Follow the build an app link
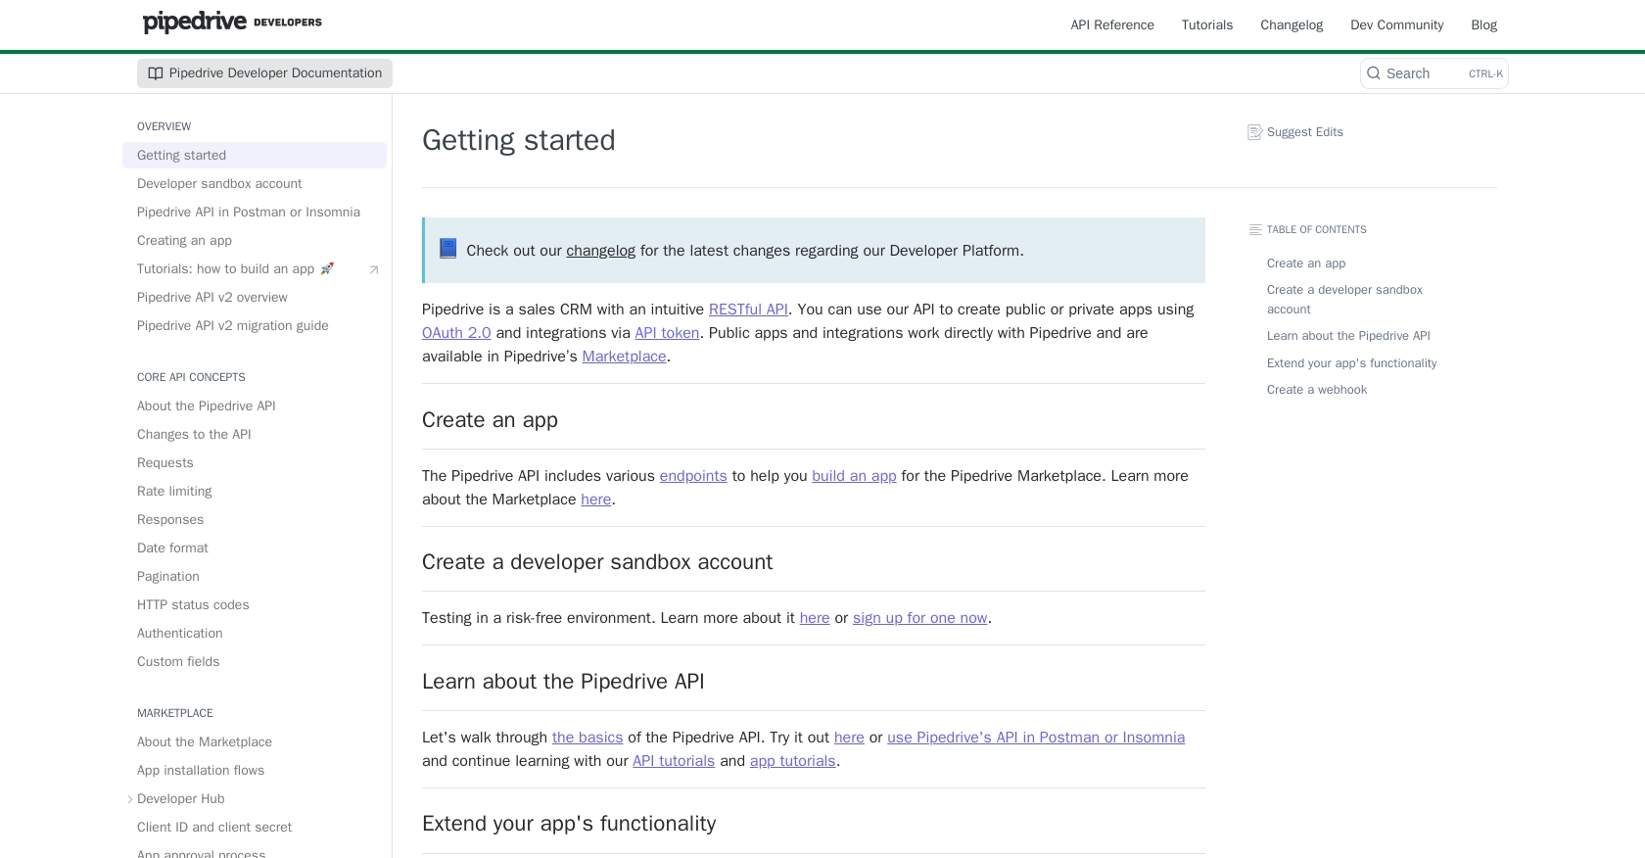Viewport: 1645px width, 858px height. tap(854, 476)
